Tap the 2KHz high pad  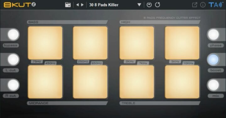tap(137, 43)
